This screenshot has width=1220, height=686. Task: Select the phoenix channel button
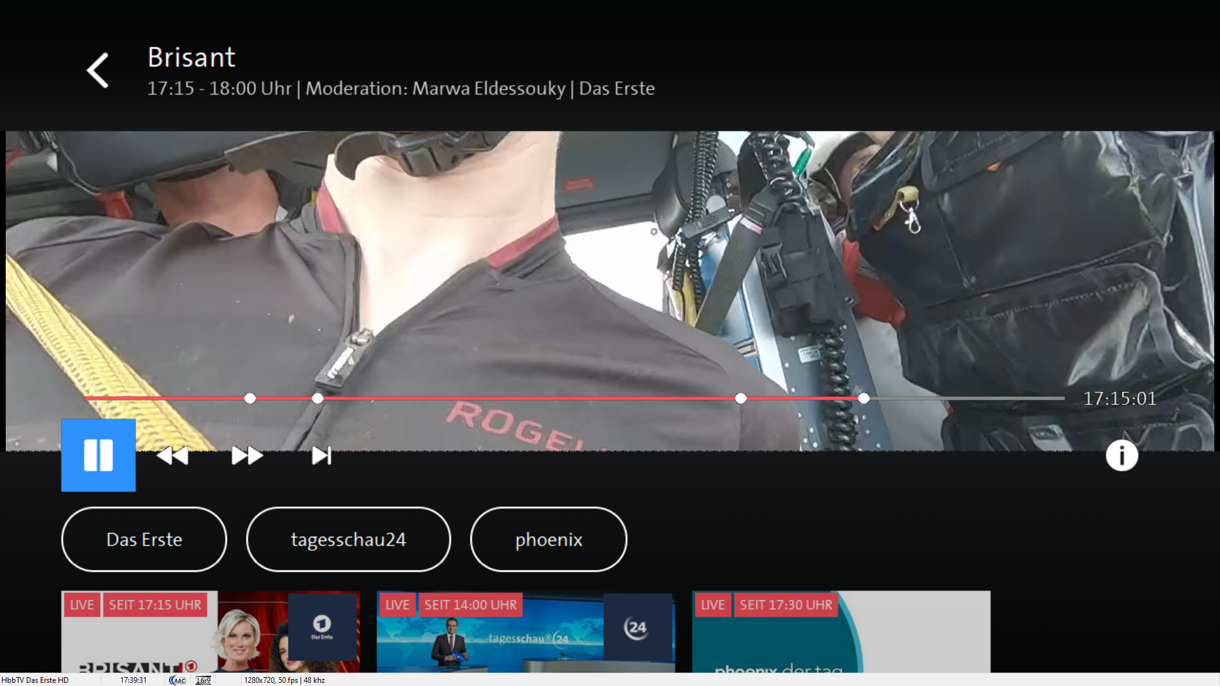click(548, 539)
